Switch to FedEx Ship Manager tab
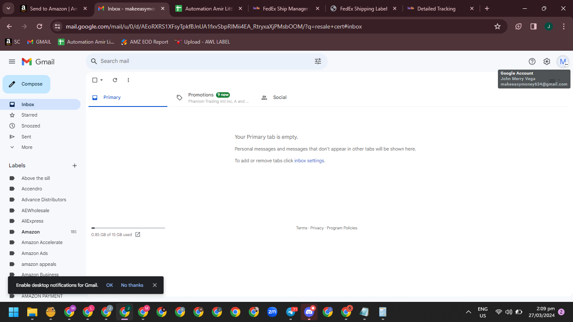The width and height of the screenshot is (573, 322). coord(286,8)
